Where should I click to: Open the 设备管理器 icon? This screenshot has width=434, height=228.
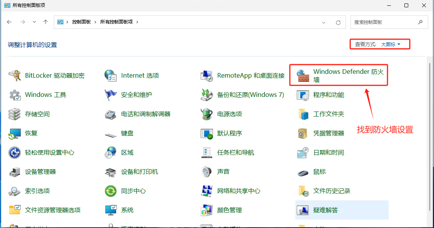(x=15, y=172)
